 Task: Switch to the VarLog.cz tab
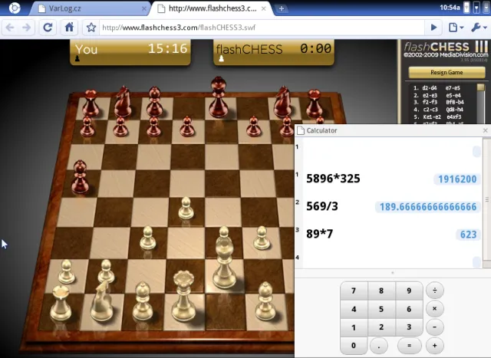(89, 8)
